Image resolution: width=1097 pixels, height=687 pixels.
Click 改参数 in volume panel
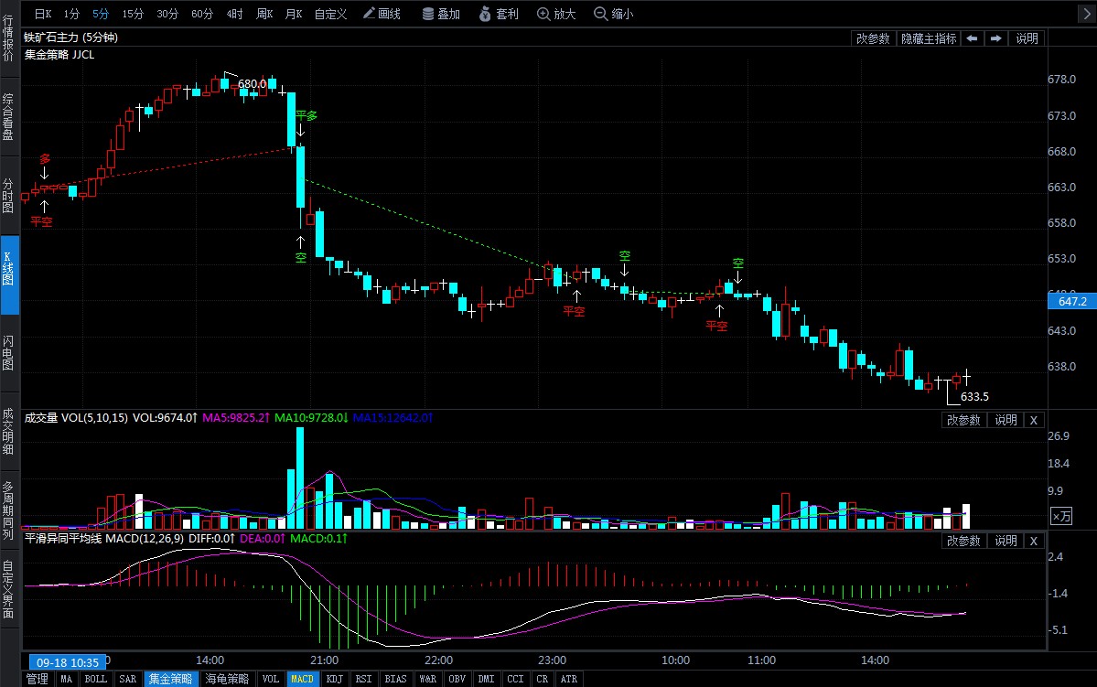pyautogui.click(x=963, y=421)
